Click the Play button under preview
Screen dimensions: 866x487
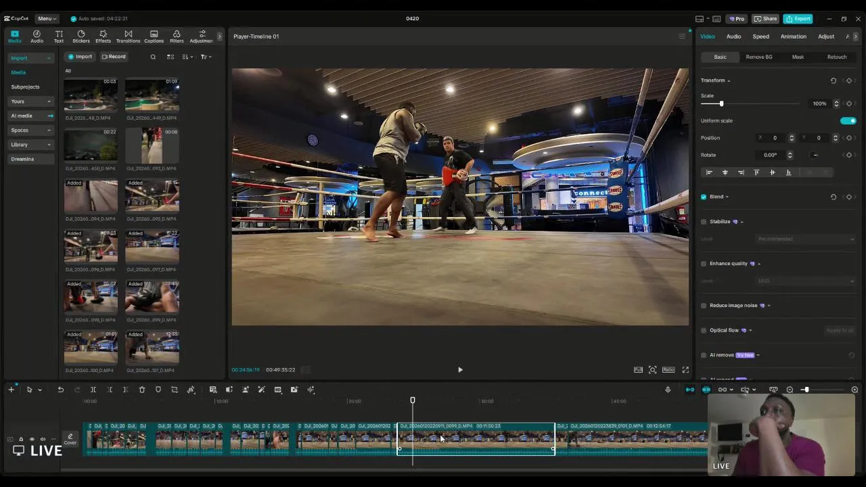click(460, 370)
